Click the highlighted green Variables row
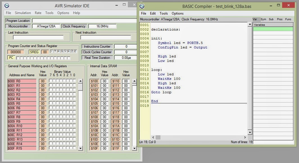 point(273,29)
